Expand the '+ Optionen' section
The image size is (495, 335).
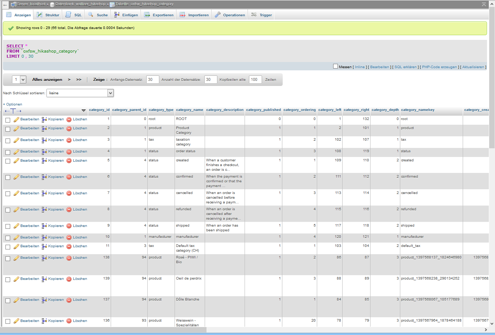coord(12,104)
